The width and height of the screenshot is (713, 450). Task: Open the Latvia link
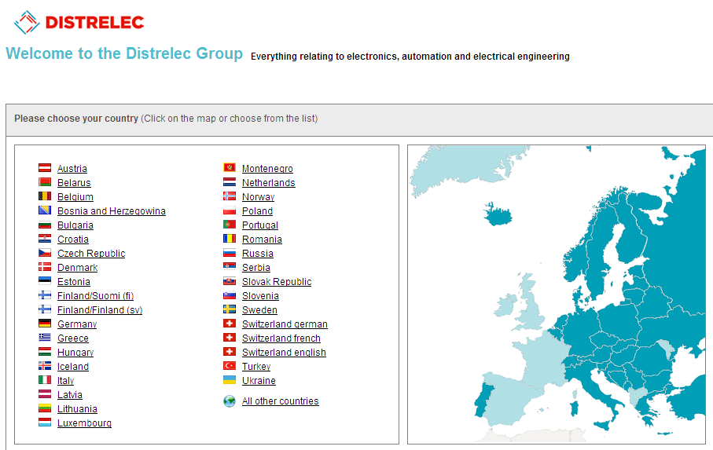tap(70, 394)
